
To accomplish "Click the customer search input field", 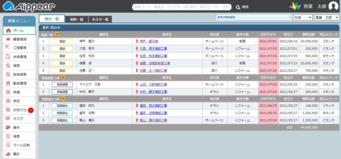I will click(x=182, y=7).
